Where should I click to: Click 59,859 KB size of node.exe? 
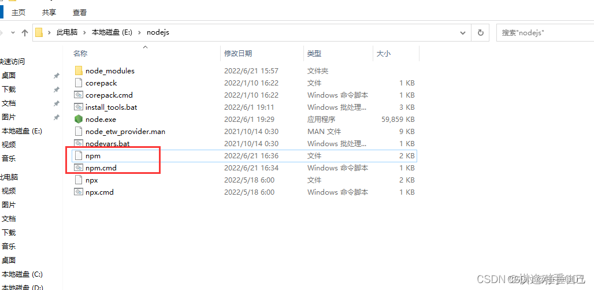[398, 119]
